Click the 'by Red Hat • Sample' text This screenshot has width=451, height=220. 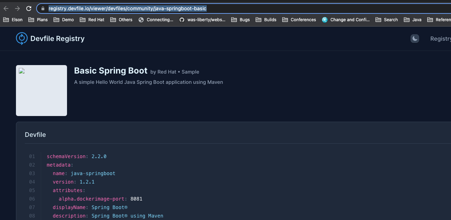click(175, 72)
